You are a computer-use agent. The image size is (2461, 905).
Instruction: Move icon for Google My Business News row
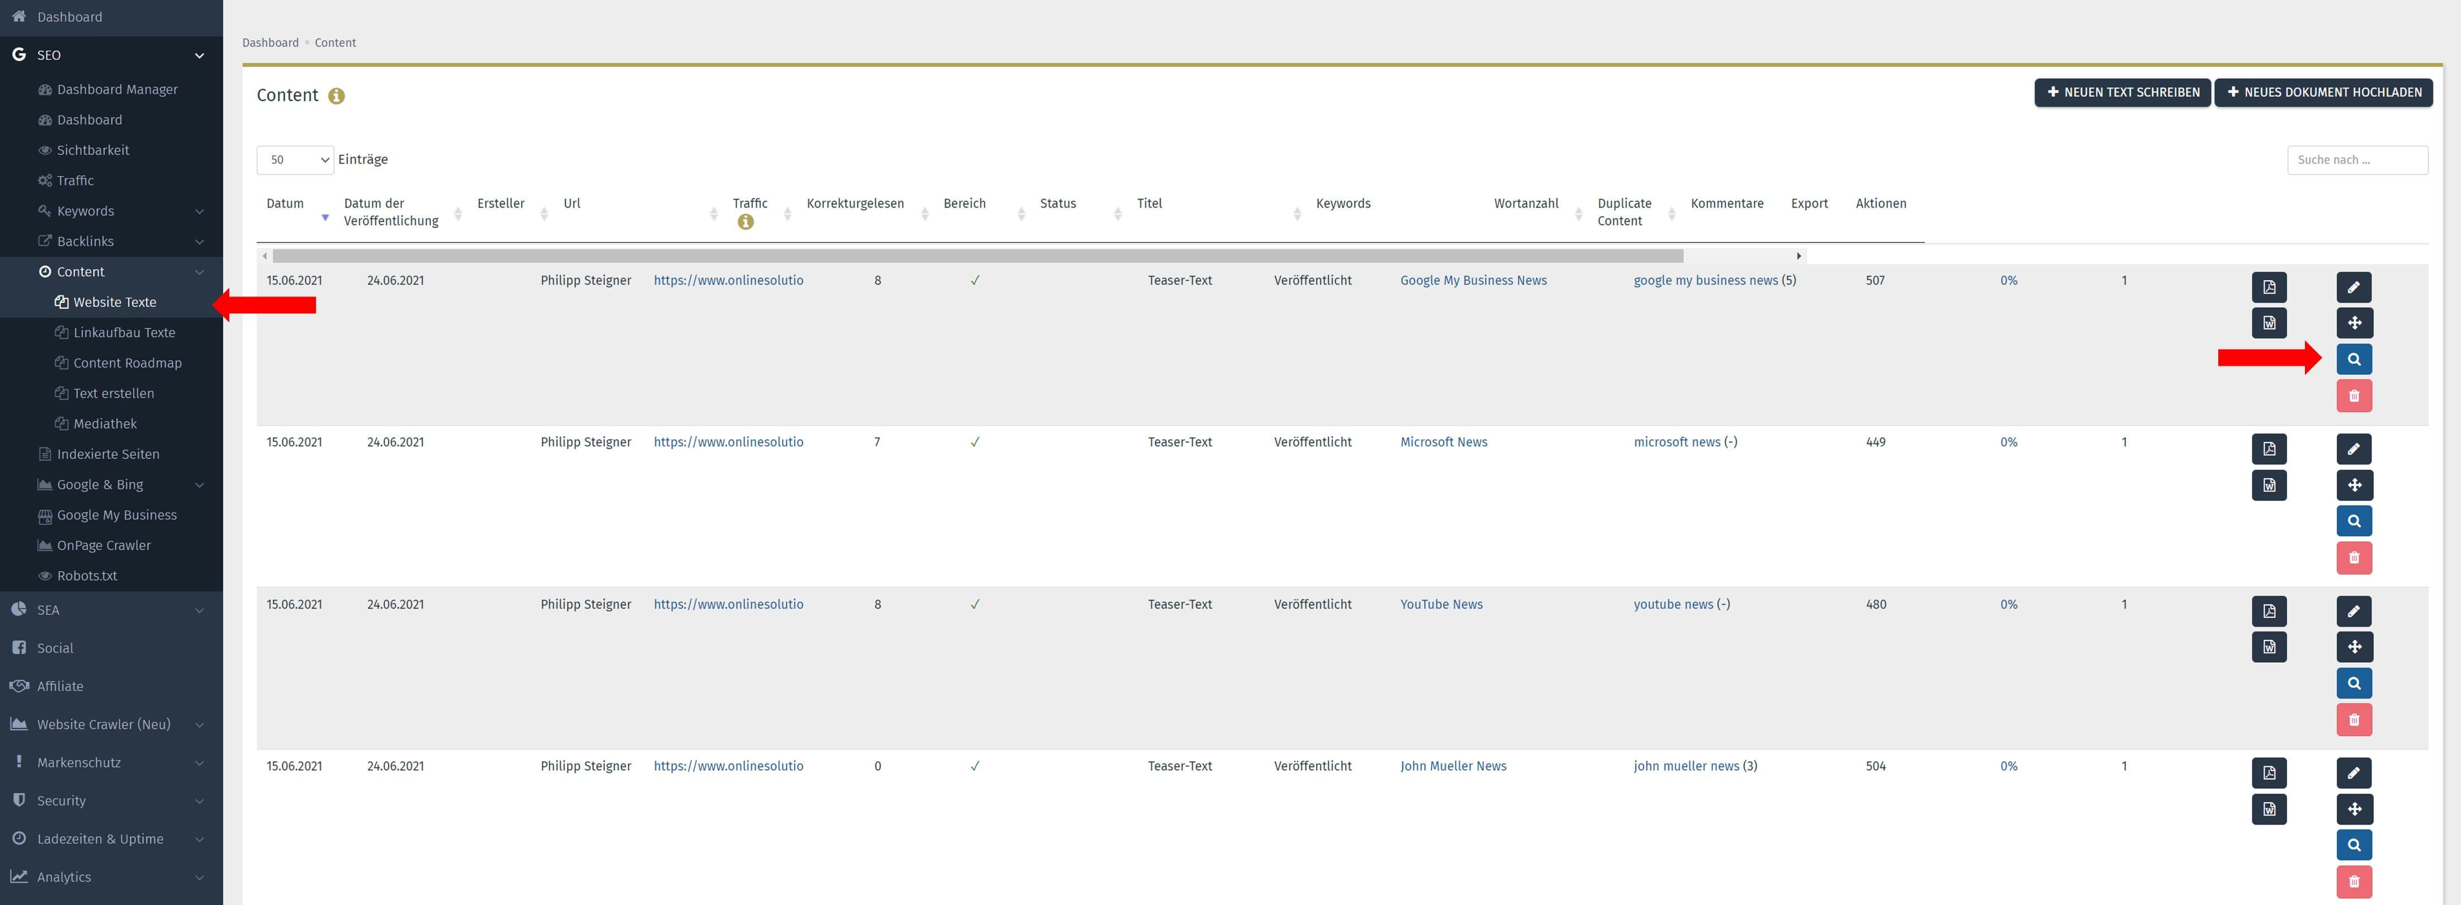(x=2354, y=323)
